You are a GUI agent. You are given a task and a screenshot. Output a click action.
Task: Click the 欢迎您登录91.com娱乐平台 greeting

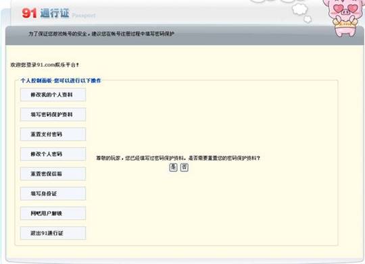(45, 65)
